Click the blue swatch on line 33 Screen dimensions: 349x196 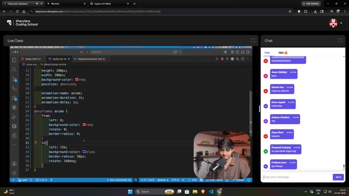(x=84, y=151)
